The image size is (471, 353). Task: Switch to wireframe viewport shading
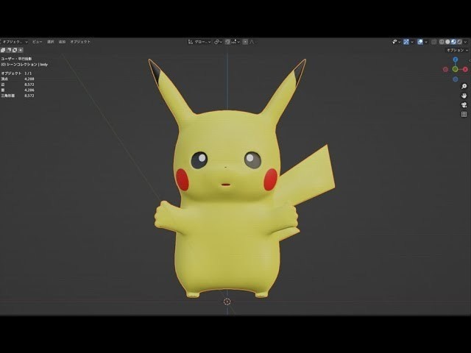coord(442,42)
